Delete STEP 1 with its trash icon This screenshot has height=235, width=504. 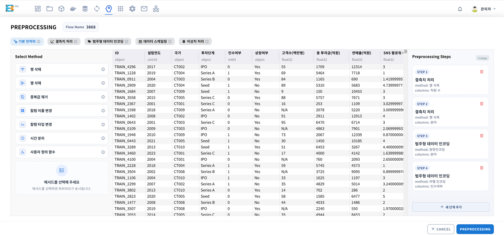click(x=482, y=72)
